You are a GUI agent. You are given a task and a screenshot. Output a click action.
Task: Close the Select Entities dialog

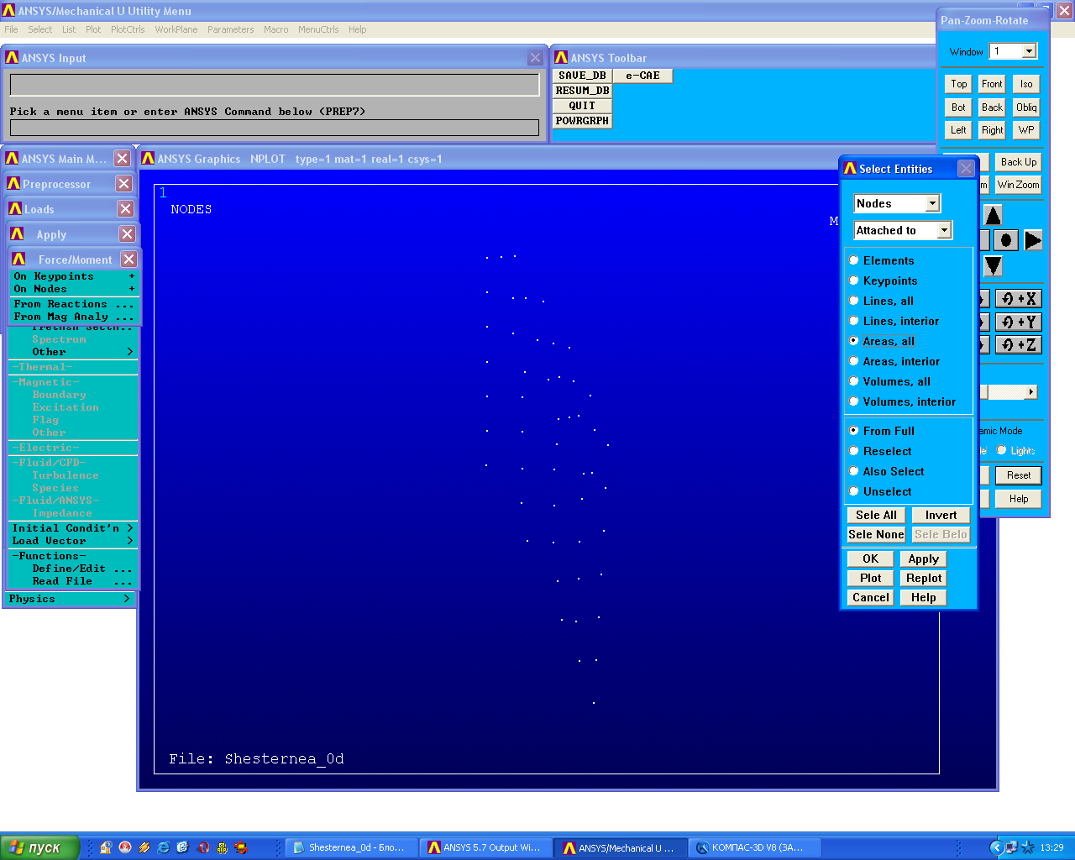(967, 168)
